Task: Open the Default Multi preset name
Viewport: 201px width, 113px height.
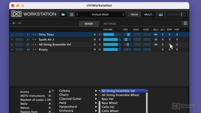Action: click(x=100, y=14)
